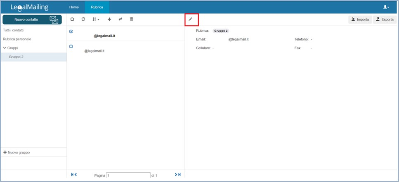This screenshot has height=182, width=399.
Task: Switch to the Home tab
Action: (x=74, y=7)
